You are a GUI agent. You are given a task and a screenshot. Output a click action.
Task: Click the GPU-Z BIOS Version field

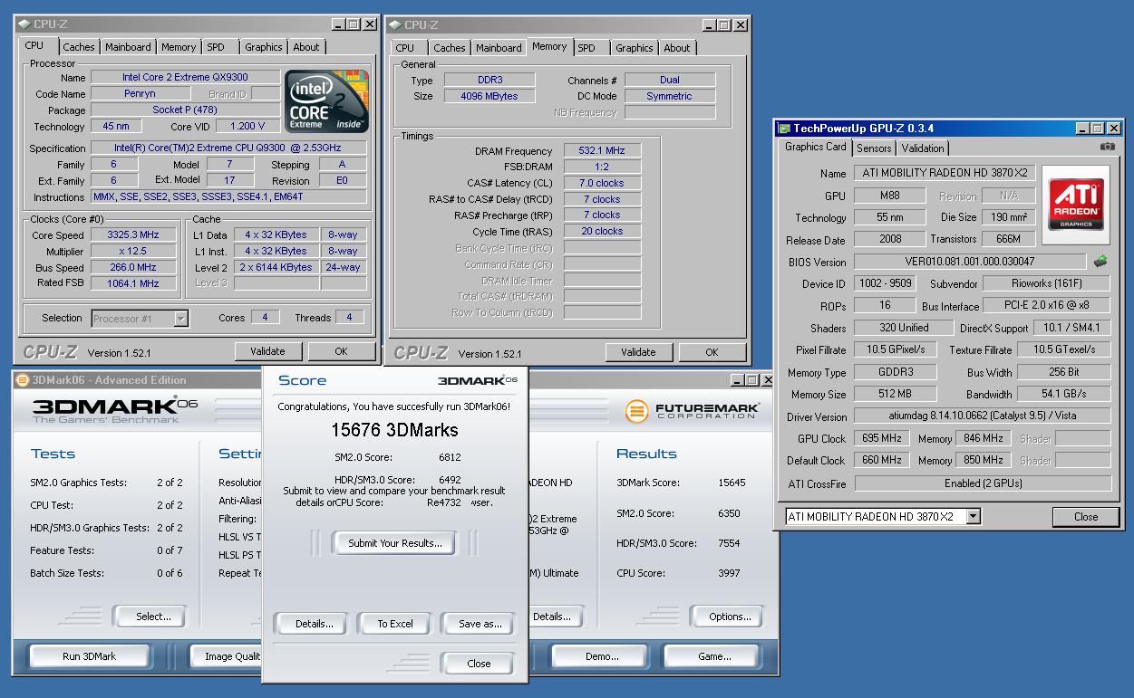(970, 262)
